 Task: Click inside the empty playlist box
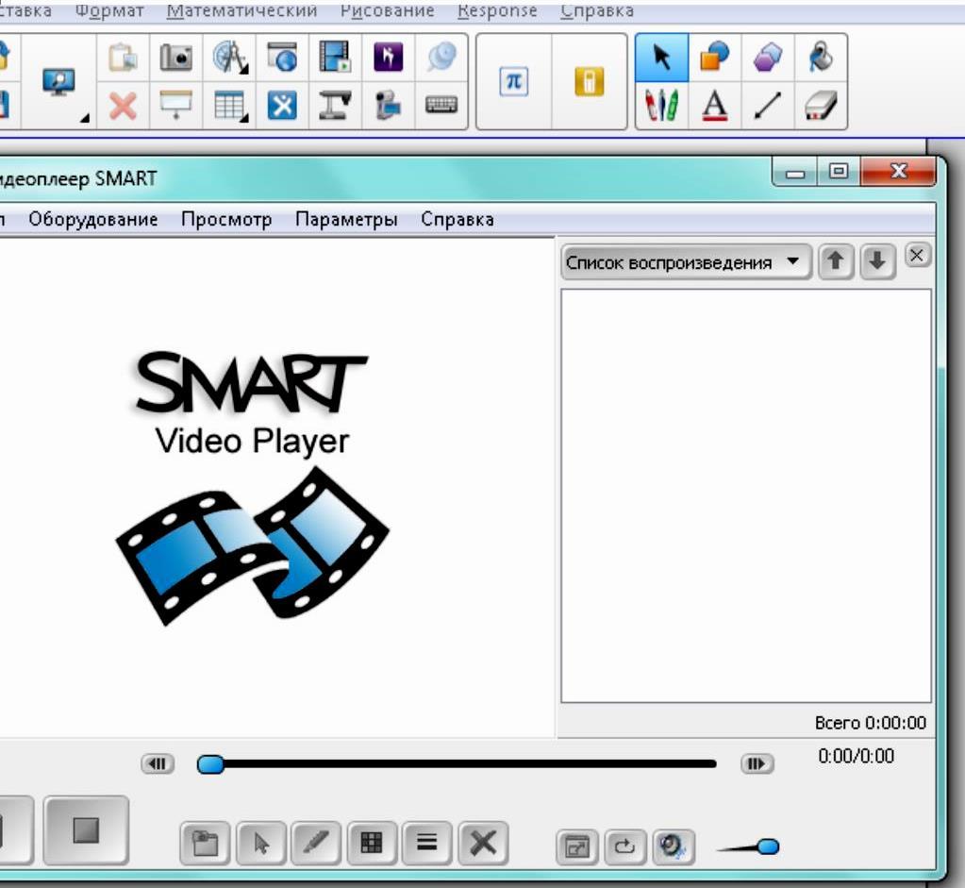[746, 495]
